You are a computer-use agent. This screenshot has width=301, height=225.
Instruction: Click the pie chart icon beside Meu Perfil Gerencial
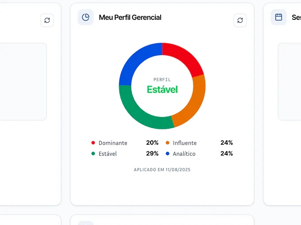[x=85, y=17]
